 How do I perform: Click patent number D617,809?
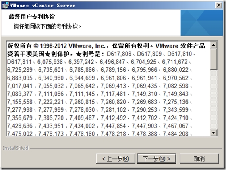(149, 54)
